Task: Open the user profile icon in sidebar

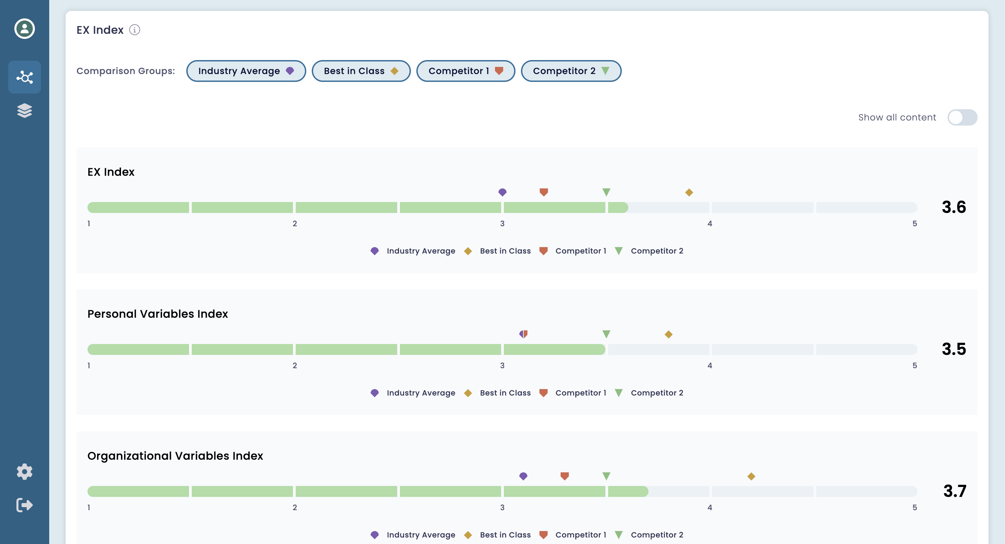Action: (x=25, y=28)
